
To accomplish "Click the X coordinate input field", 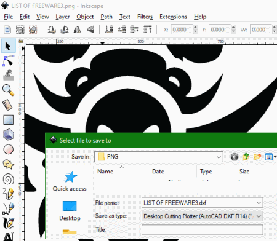I will click(182, 30).
